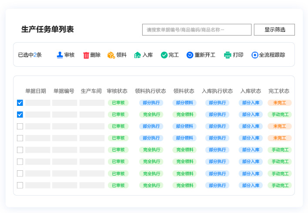Uncheck the first row checkbox
Image resolution: width=308 pixels, height=213 pixels.
pyautogui.click(x=20, y=103)
